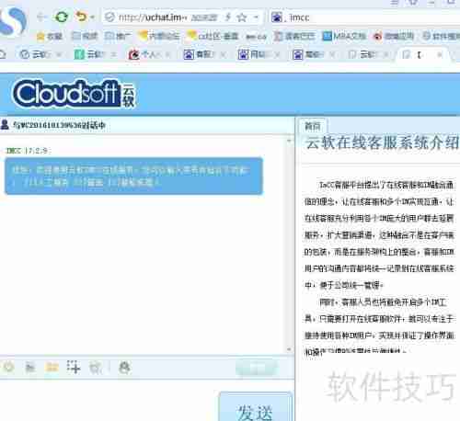Open the emoji picker in chat toolbar
The height and width of the screenshot is (421, 460).
tap(8, 367)
